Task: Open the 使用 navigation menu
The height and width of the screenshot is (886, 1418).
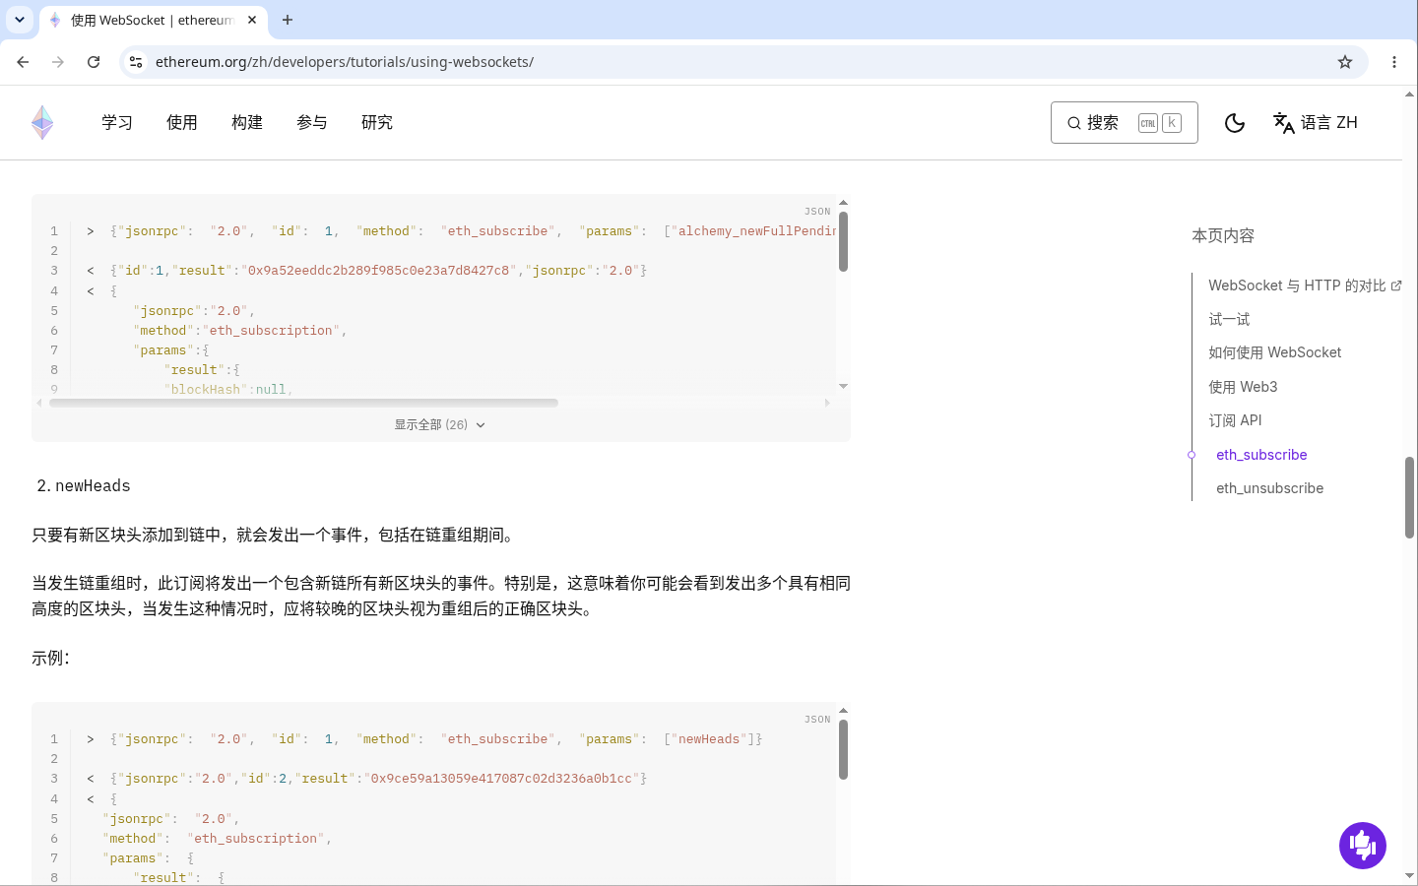Action: coord(182,123)
